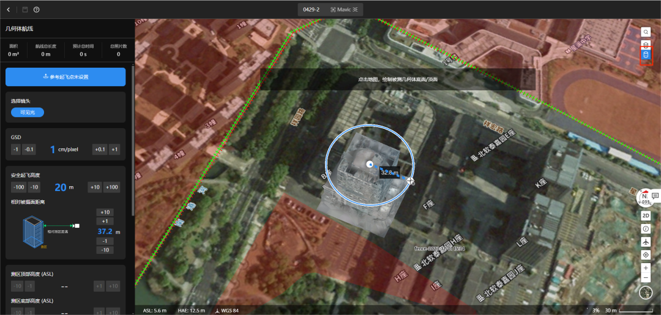
Task: Open the map search magnifier tool
Action: point(646,32)
